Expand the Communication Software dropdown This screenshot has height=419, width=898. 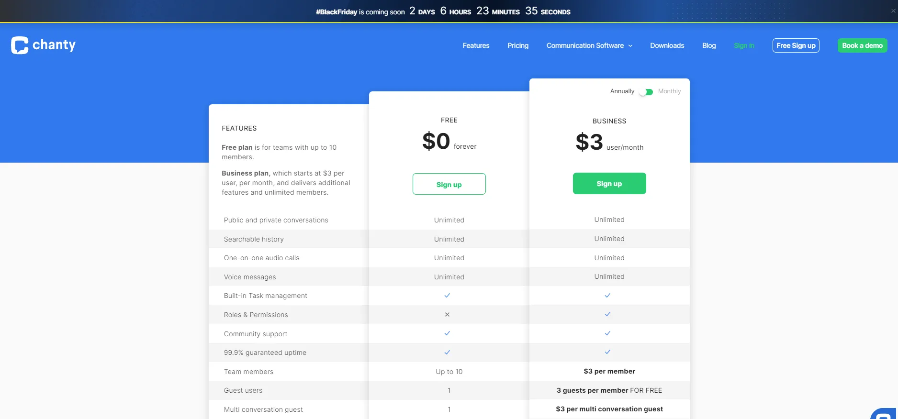[x=590, y=45]
